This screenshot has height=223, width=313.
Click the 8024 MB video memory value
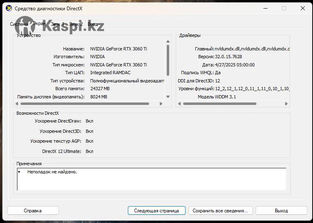tap(99, 97)
